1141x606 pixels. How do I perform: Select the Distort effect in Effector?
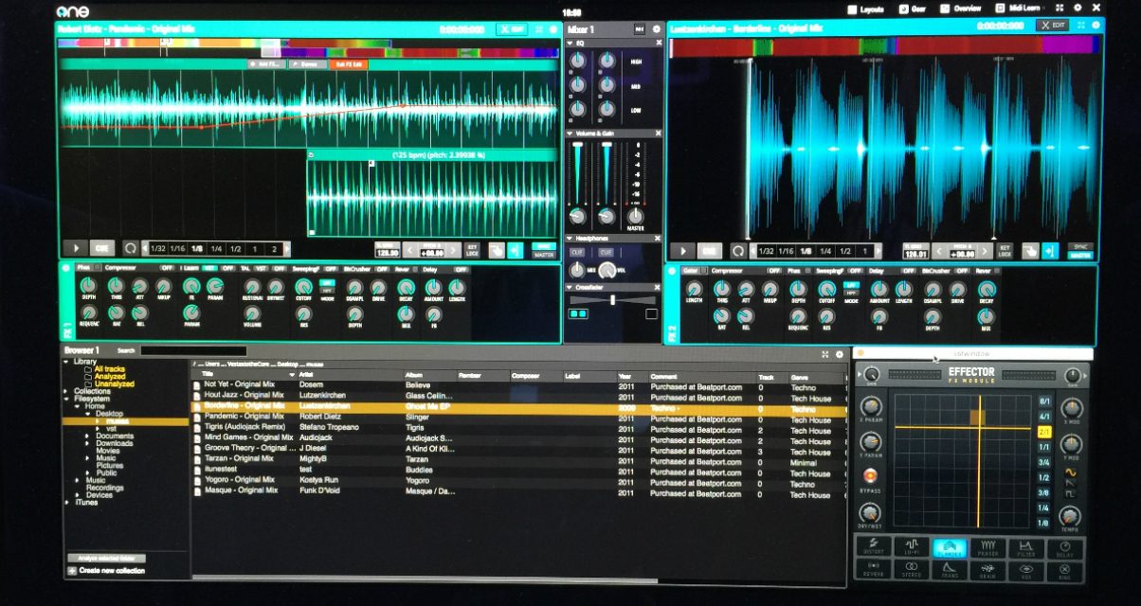coord(875,547)
